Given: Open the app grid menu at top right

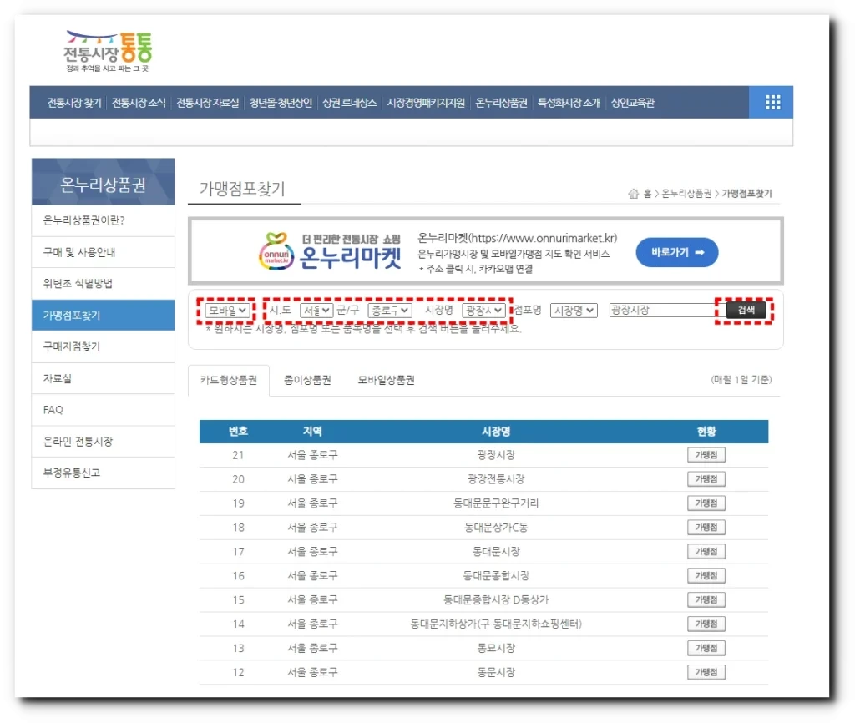Looking at the screenshot, I should coord(770,102).
